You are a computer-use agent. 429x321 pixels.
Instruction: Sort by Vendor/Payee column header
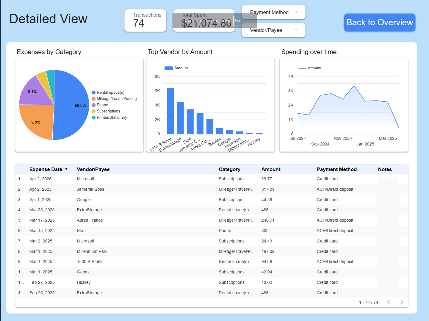(93, 169)
